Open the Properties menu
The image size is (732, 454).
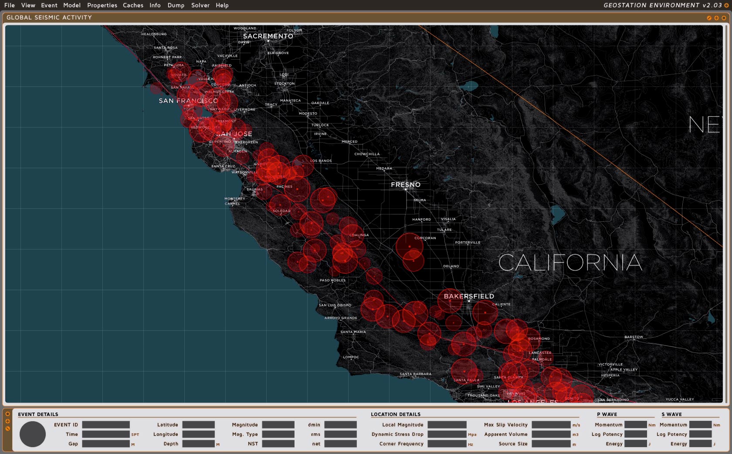102,5
